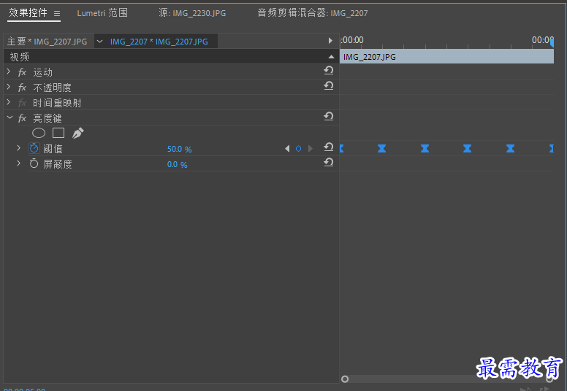Viewport: 567px width, 391px height.
Task: Reset the 不透明度 effect
Action: 328,85
